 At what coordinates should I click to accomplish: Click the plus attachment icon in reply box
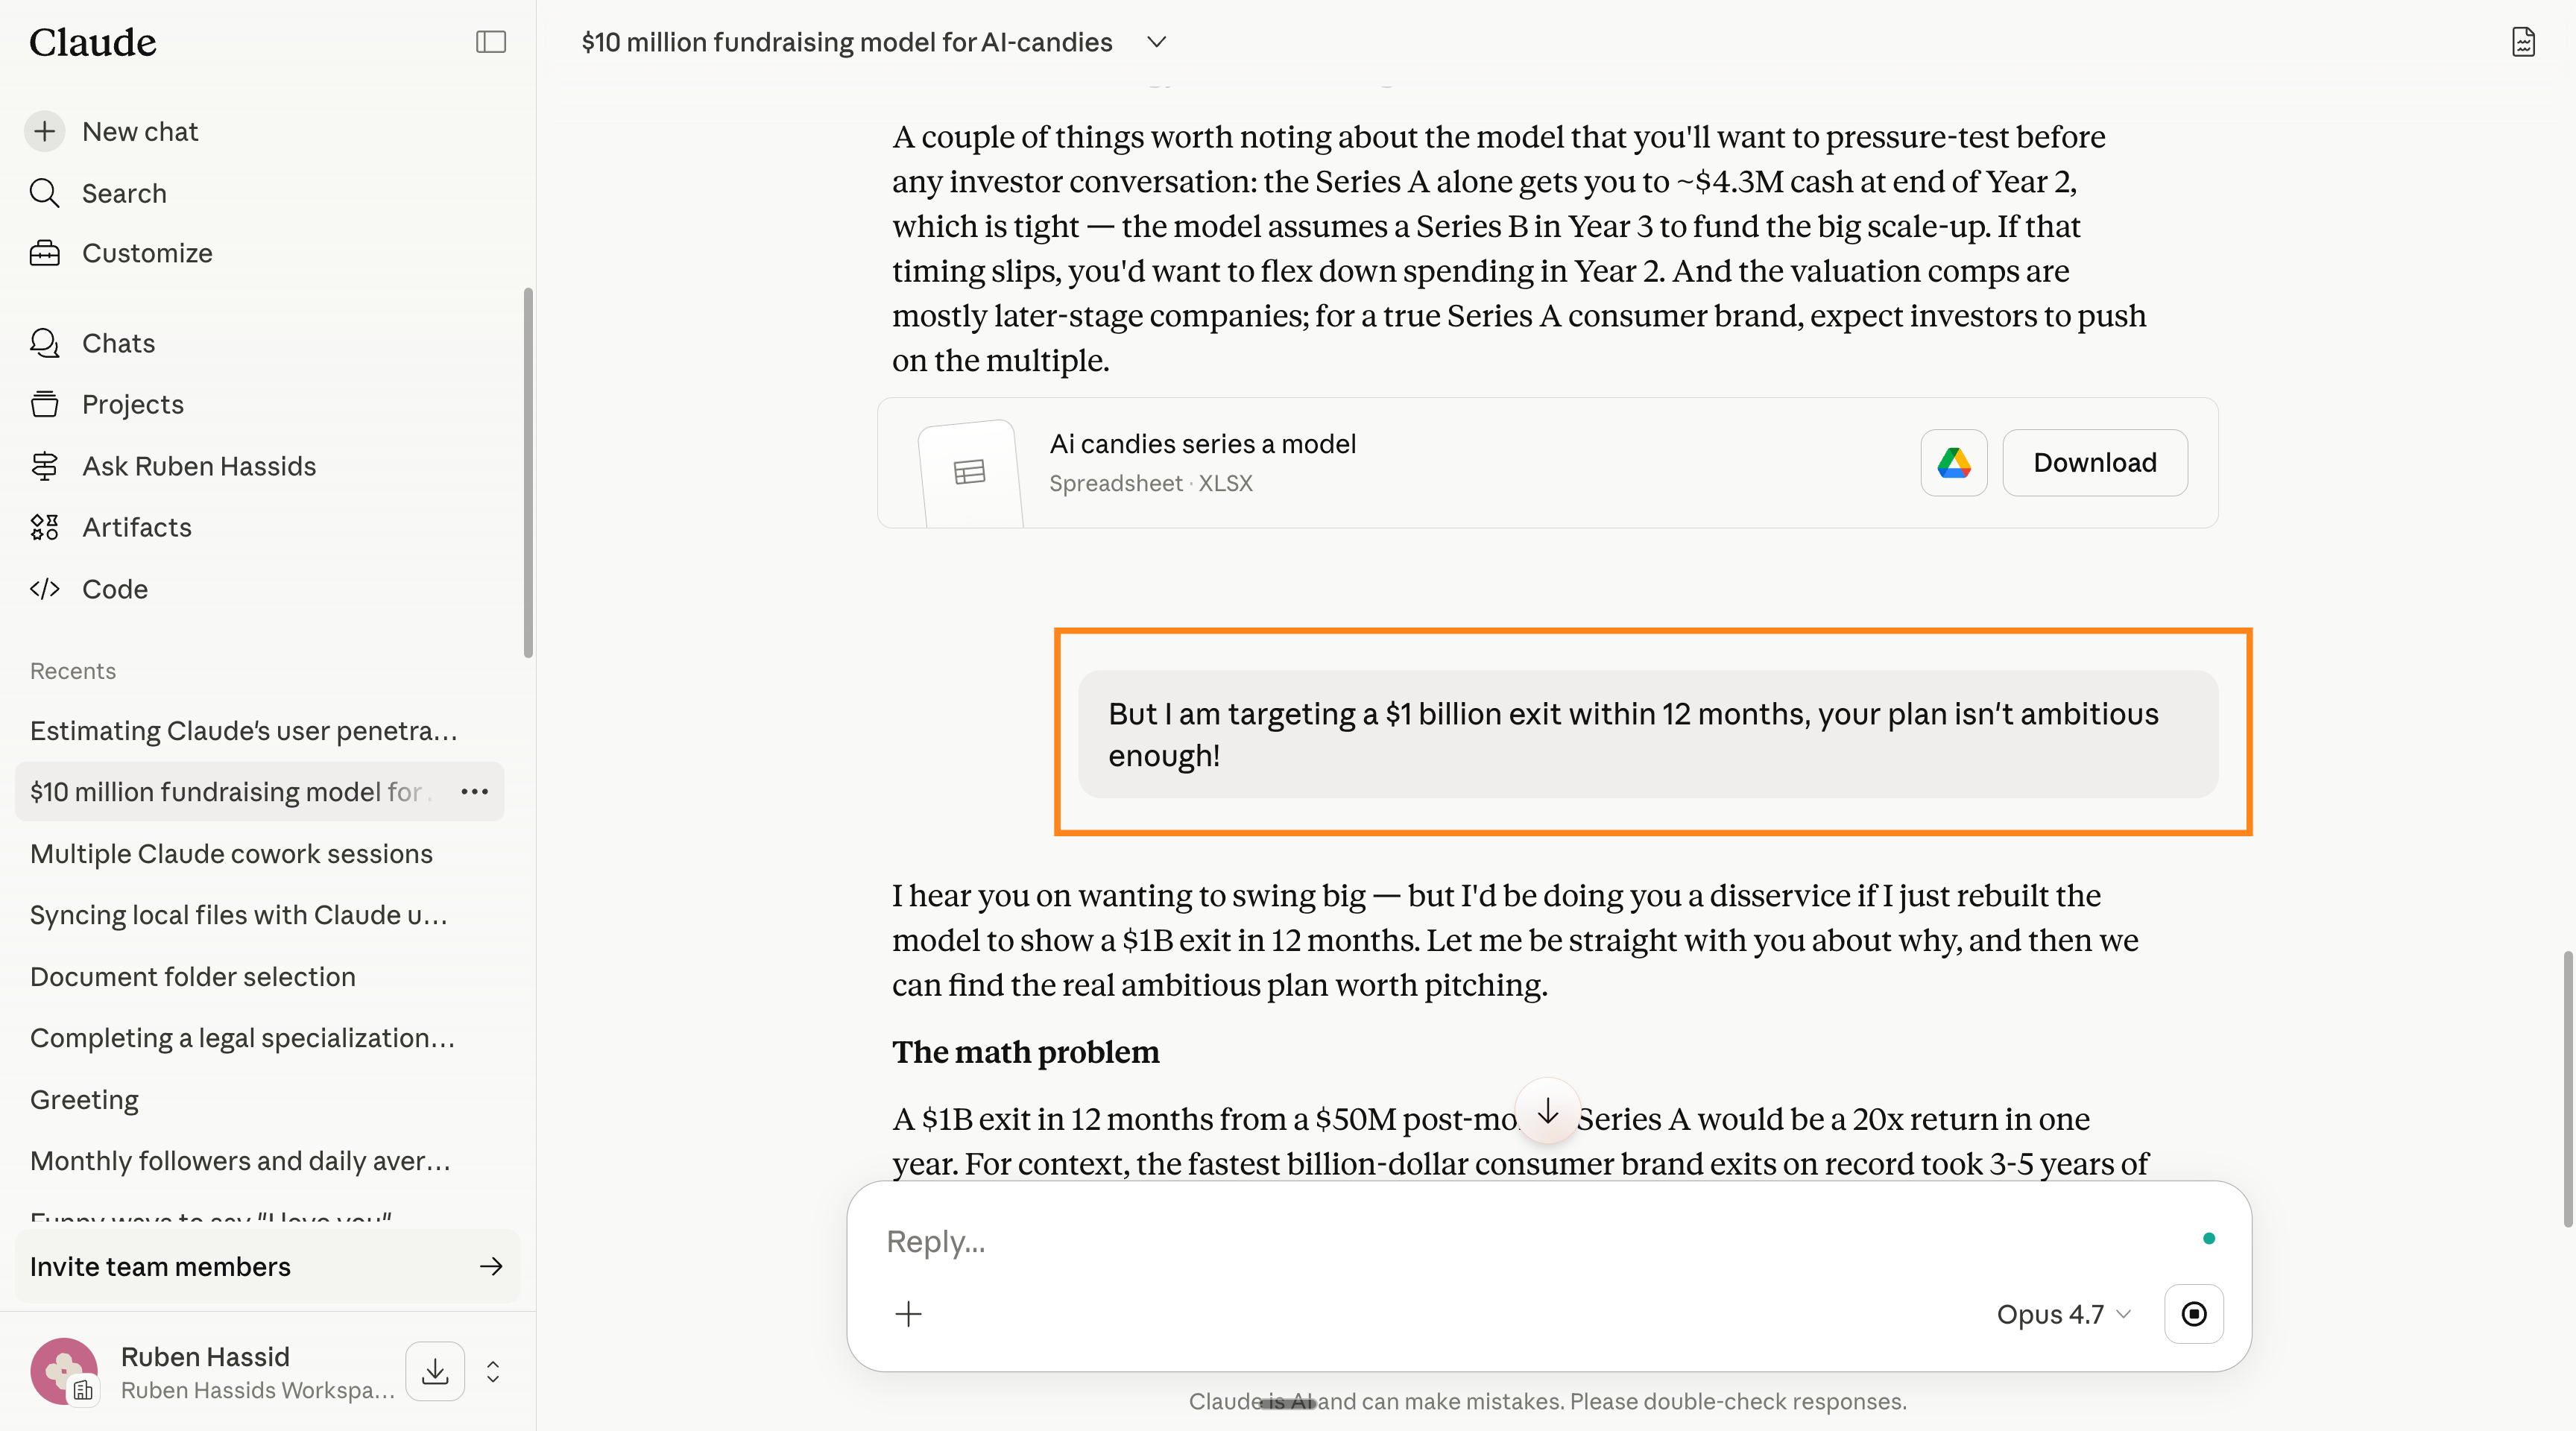[908, 1313]
